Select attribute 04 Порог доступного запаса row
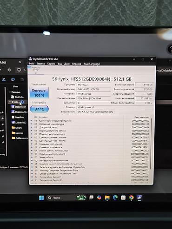This screenshot has width=172, height=229. coord(90,131)
